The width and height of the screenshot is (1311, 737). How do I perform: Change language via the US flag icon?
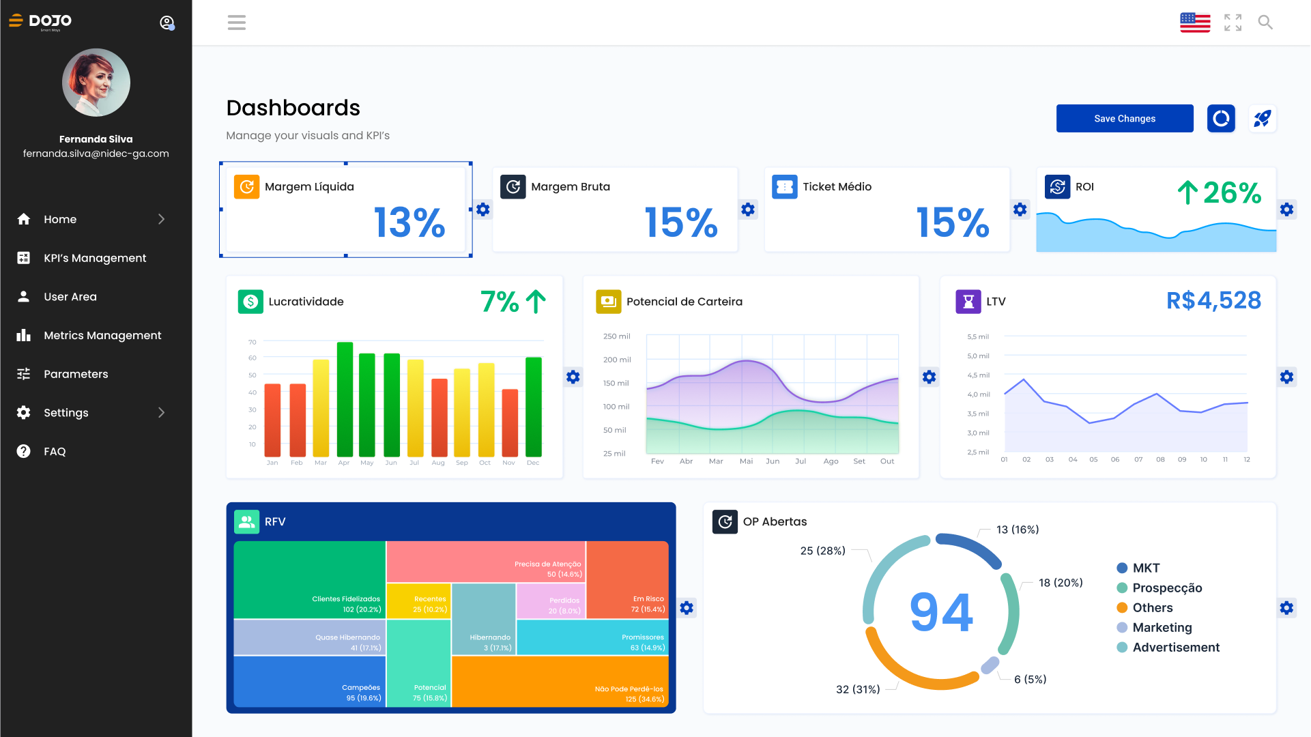click(1195, 23)
